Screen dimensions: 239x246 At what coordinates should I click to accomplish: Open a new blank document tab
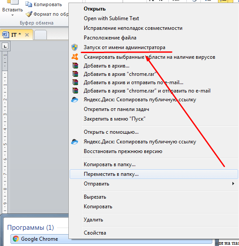click(40, 35)
